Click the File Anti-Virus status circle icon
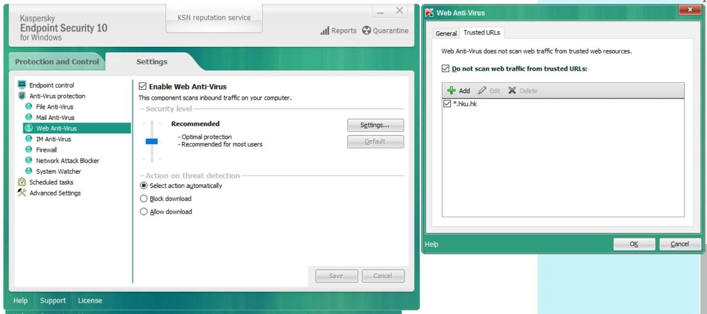The image size is (707, 314). click(29, 106)
